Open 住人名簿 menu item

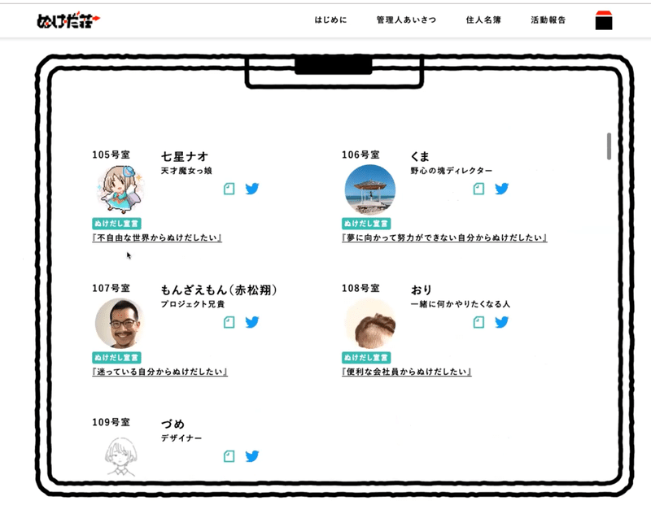coord(483,20)
